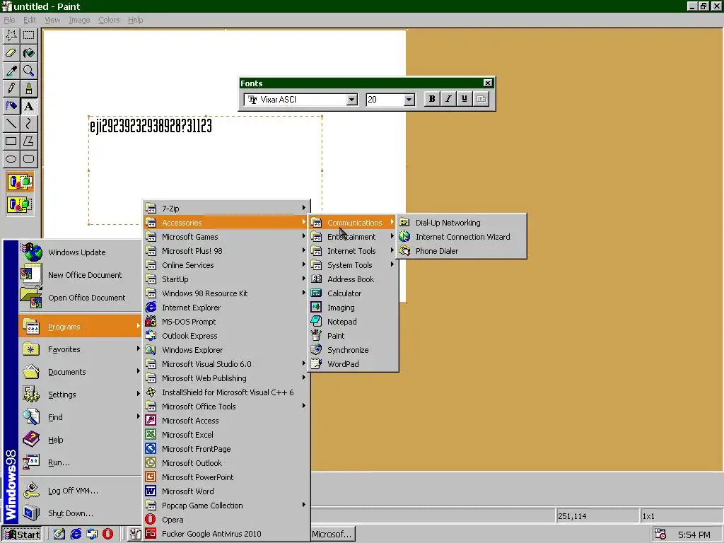Image resolution: width=724 pixels, height=543 pixels.
Task: Click Windows Update in Start menu
Action: point(80,252)
